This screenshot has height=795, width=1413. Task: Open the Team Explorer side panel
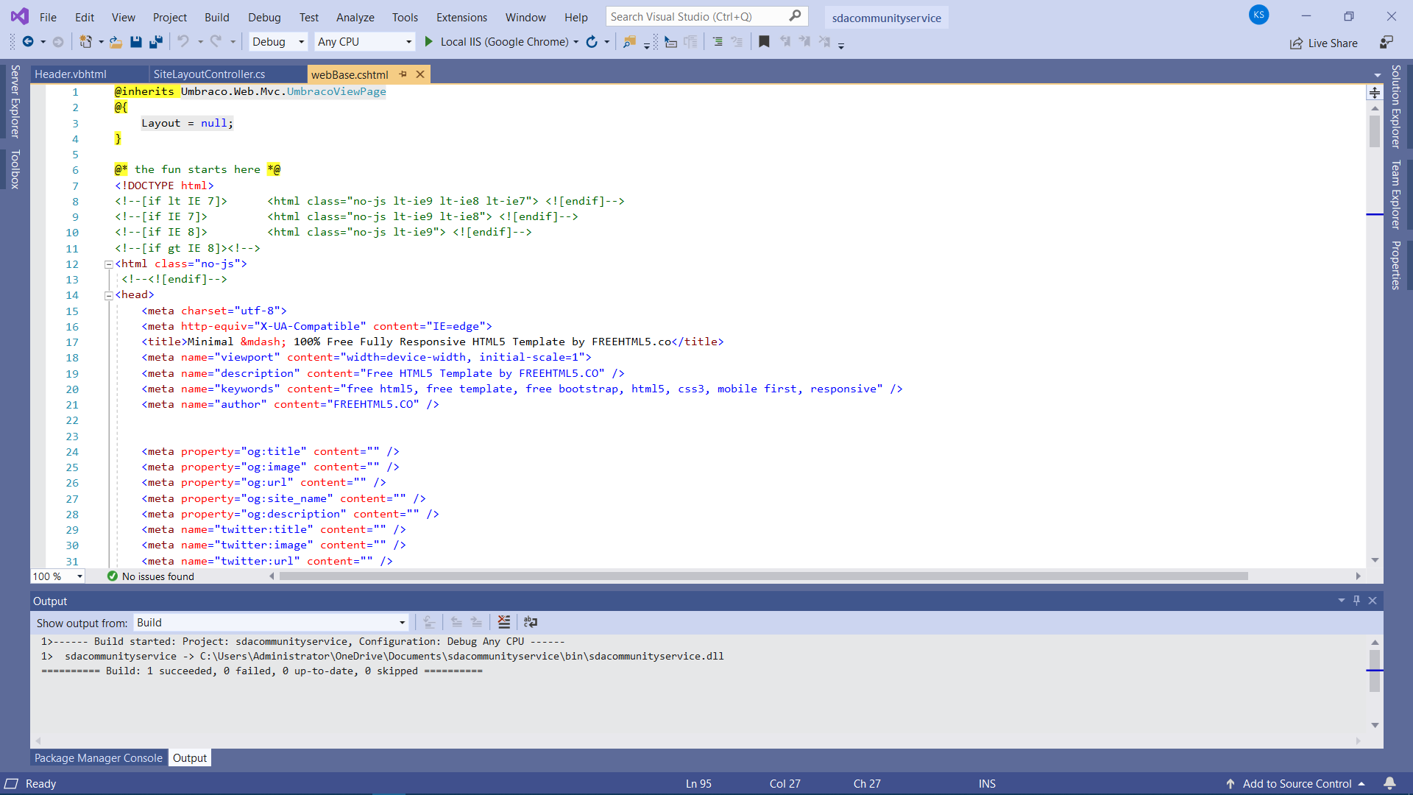click(1395, 195)
